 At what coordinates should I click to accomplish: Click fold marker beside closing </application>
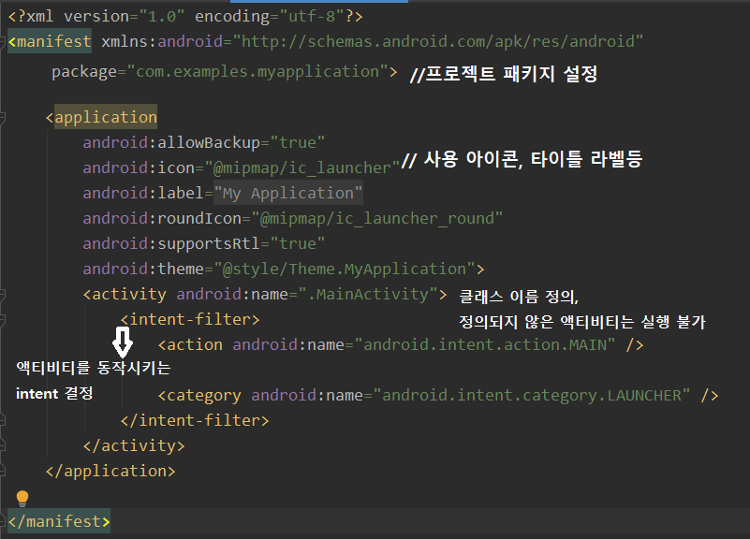pos(2,471)
